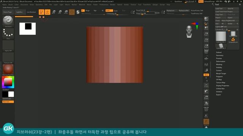243x136 pixels.
Task: Click the Zoom3D navigation icon
Action: pos(206,97)
